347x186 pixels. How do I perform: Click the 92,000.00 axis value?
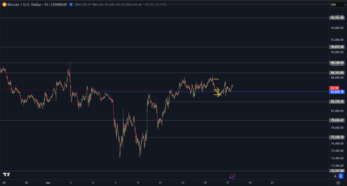pyautogui.click(x=337, y=40)
